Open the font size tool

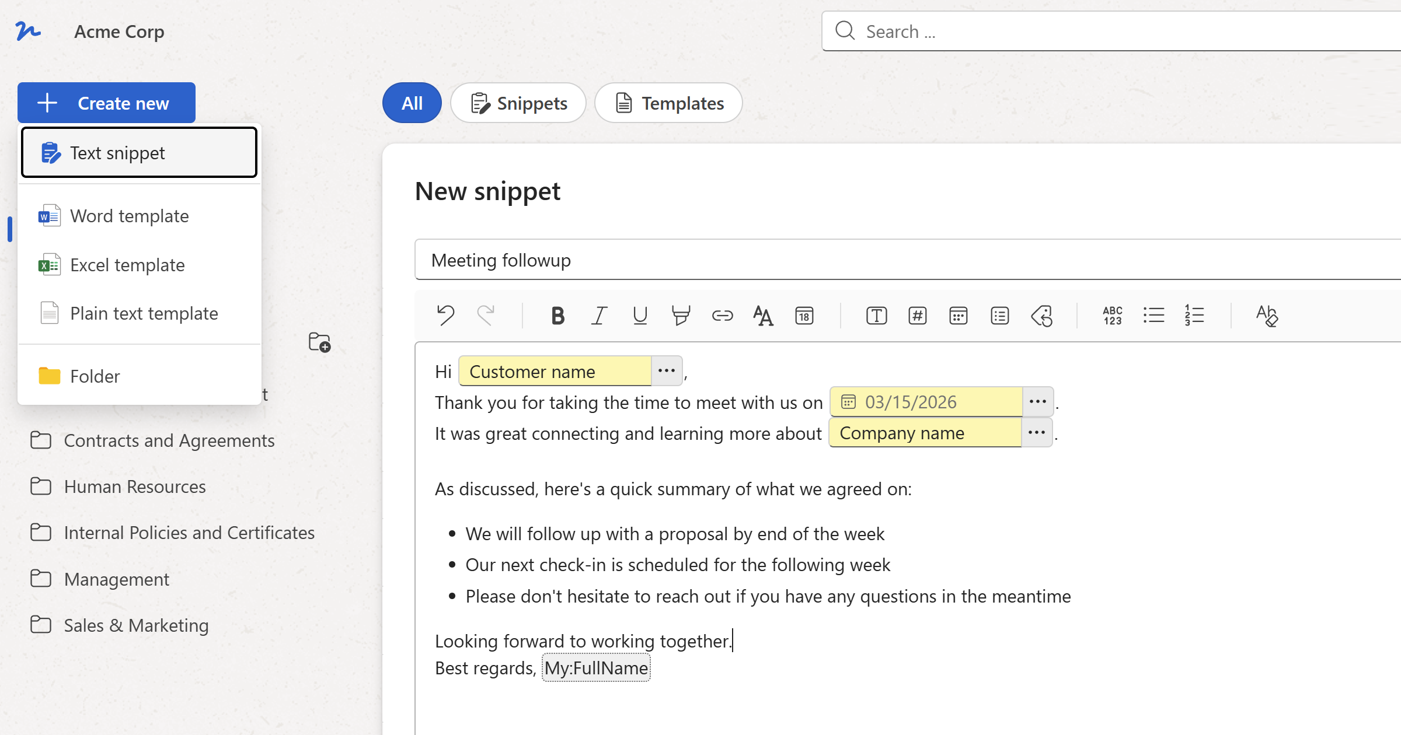click(x=763, y=316)
